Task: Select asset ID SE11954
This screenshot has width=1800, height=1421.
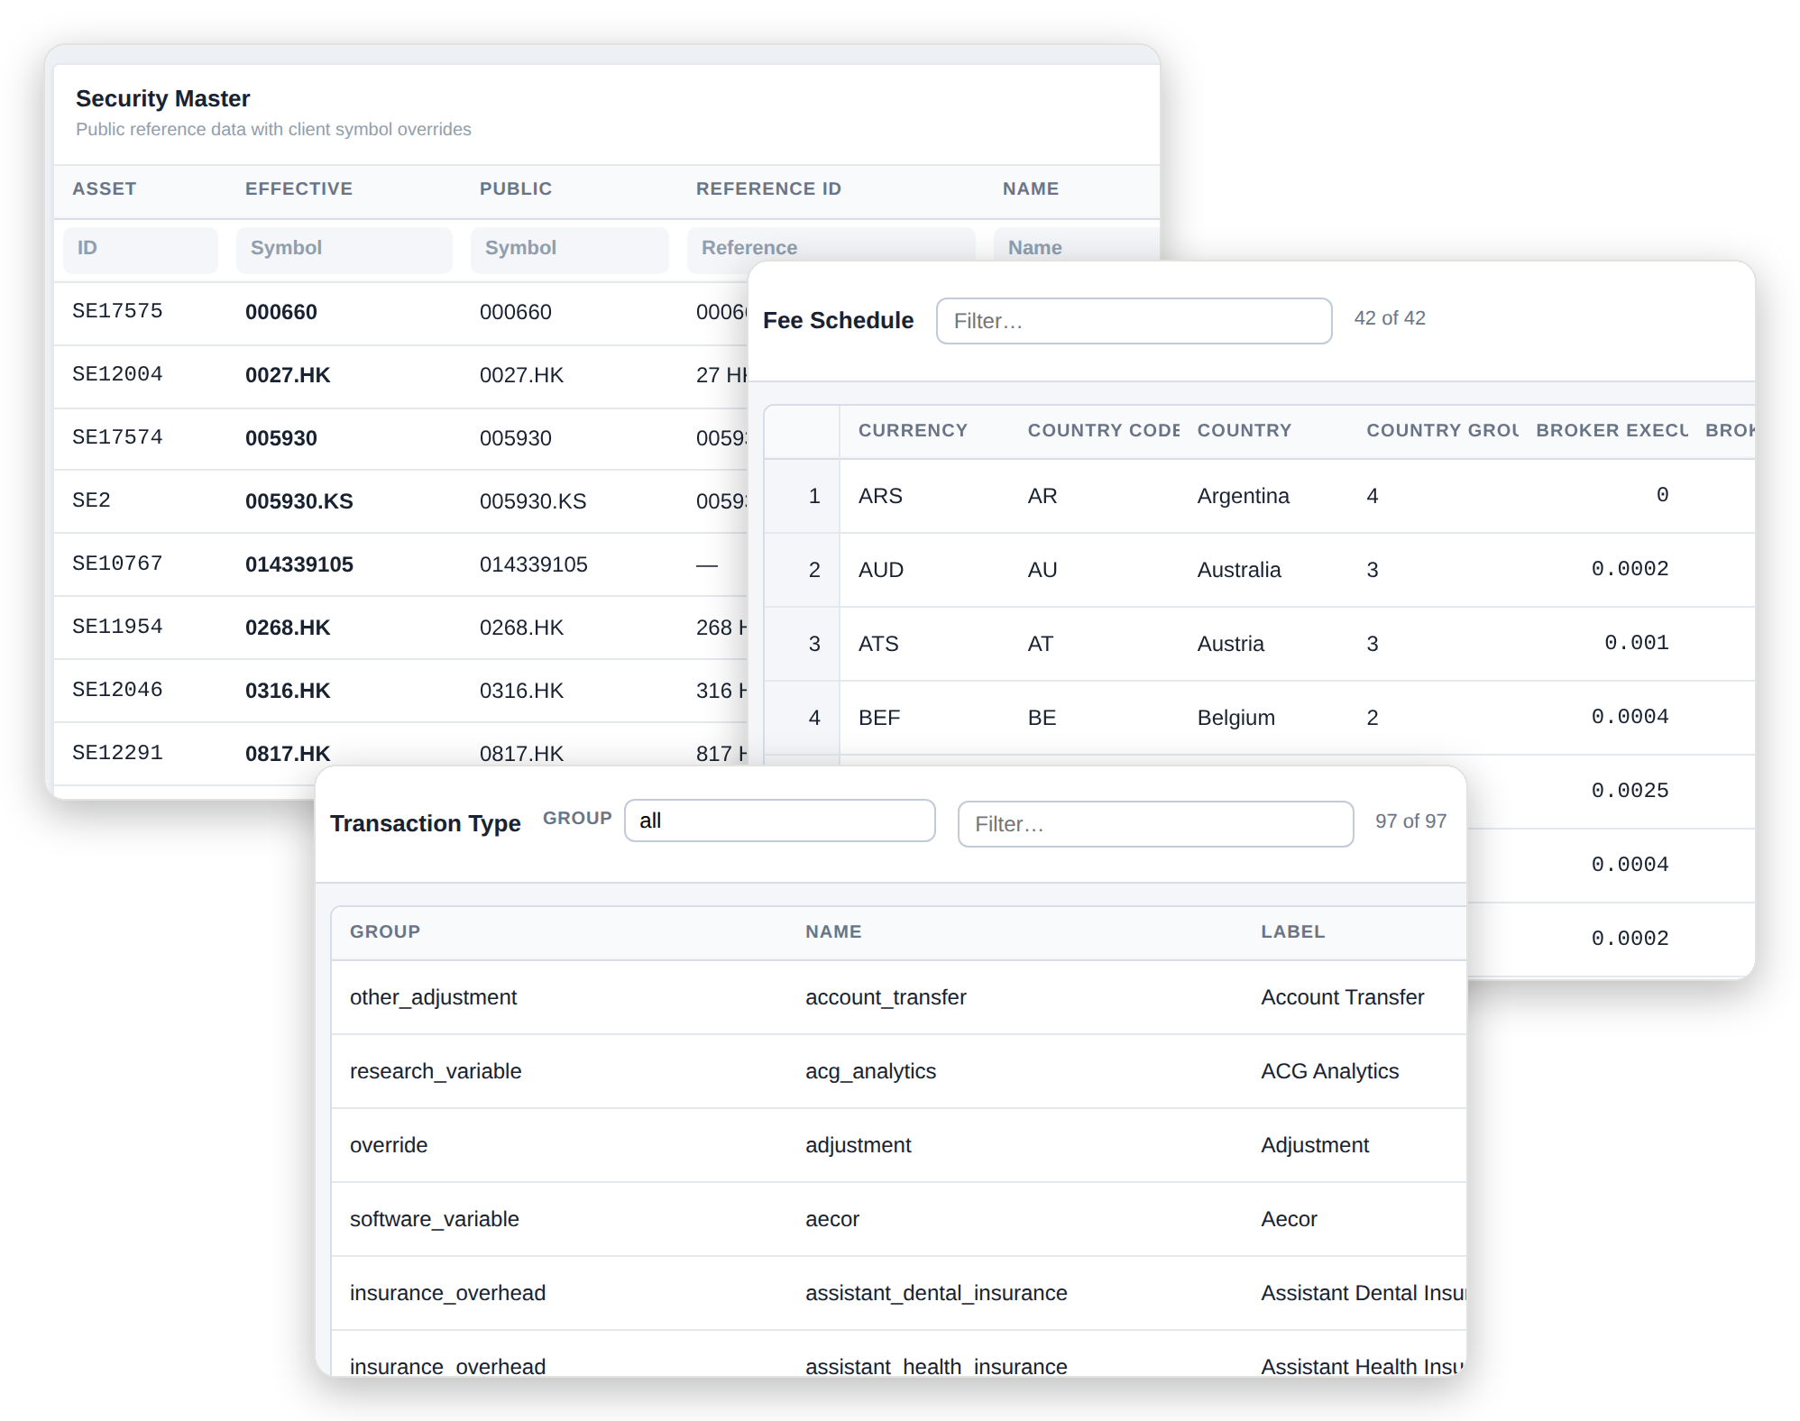Action: pos(117,627)
